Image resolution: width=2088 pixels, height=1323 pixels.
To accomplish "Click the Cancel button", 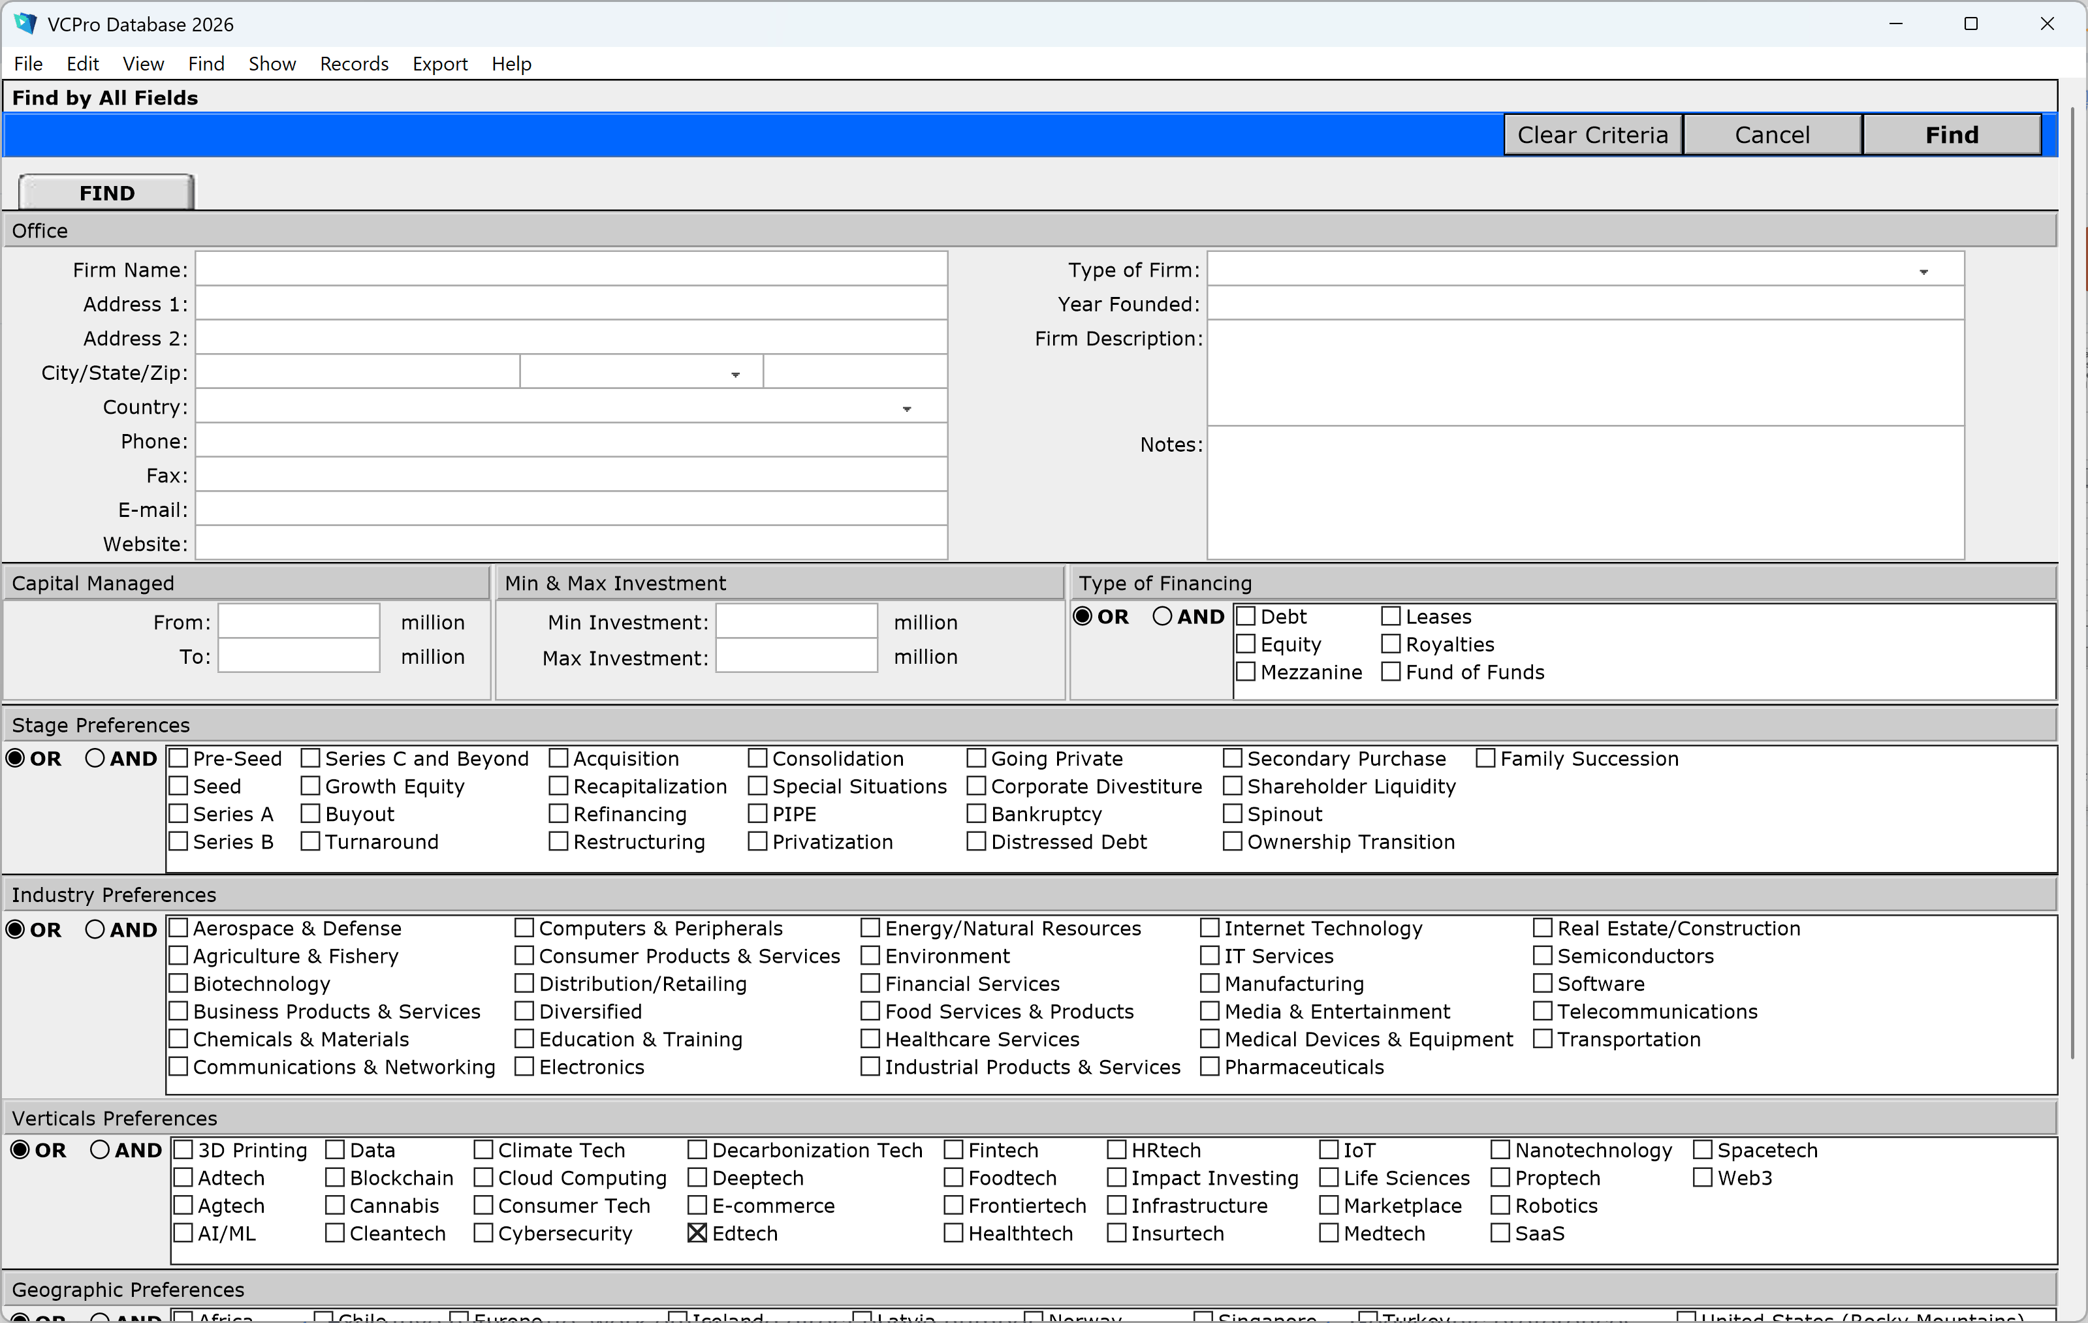I will click(1771, 134).
